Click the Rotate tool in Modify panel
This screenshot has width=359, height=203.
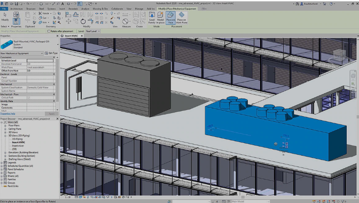point(83,21)
